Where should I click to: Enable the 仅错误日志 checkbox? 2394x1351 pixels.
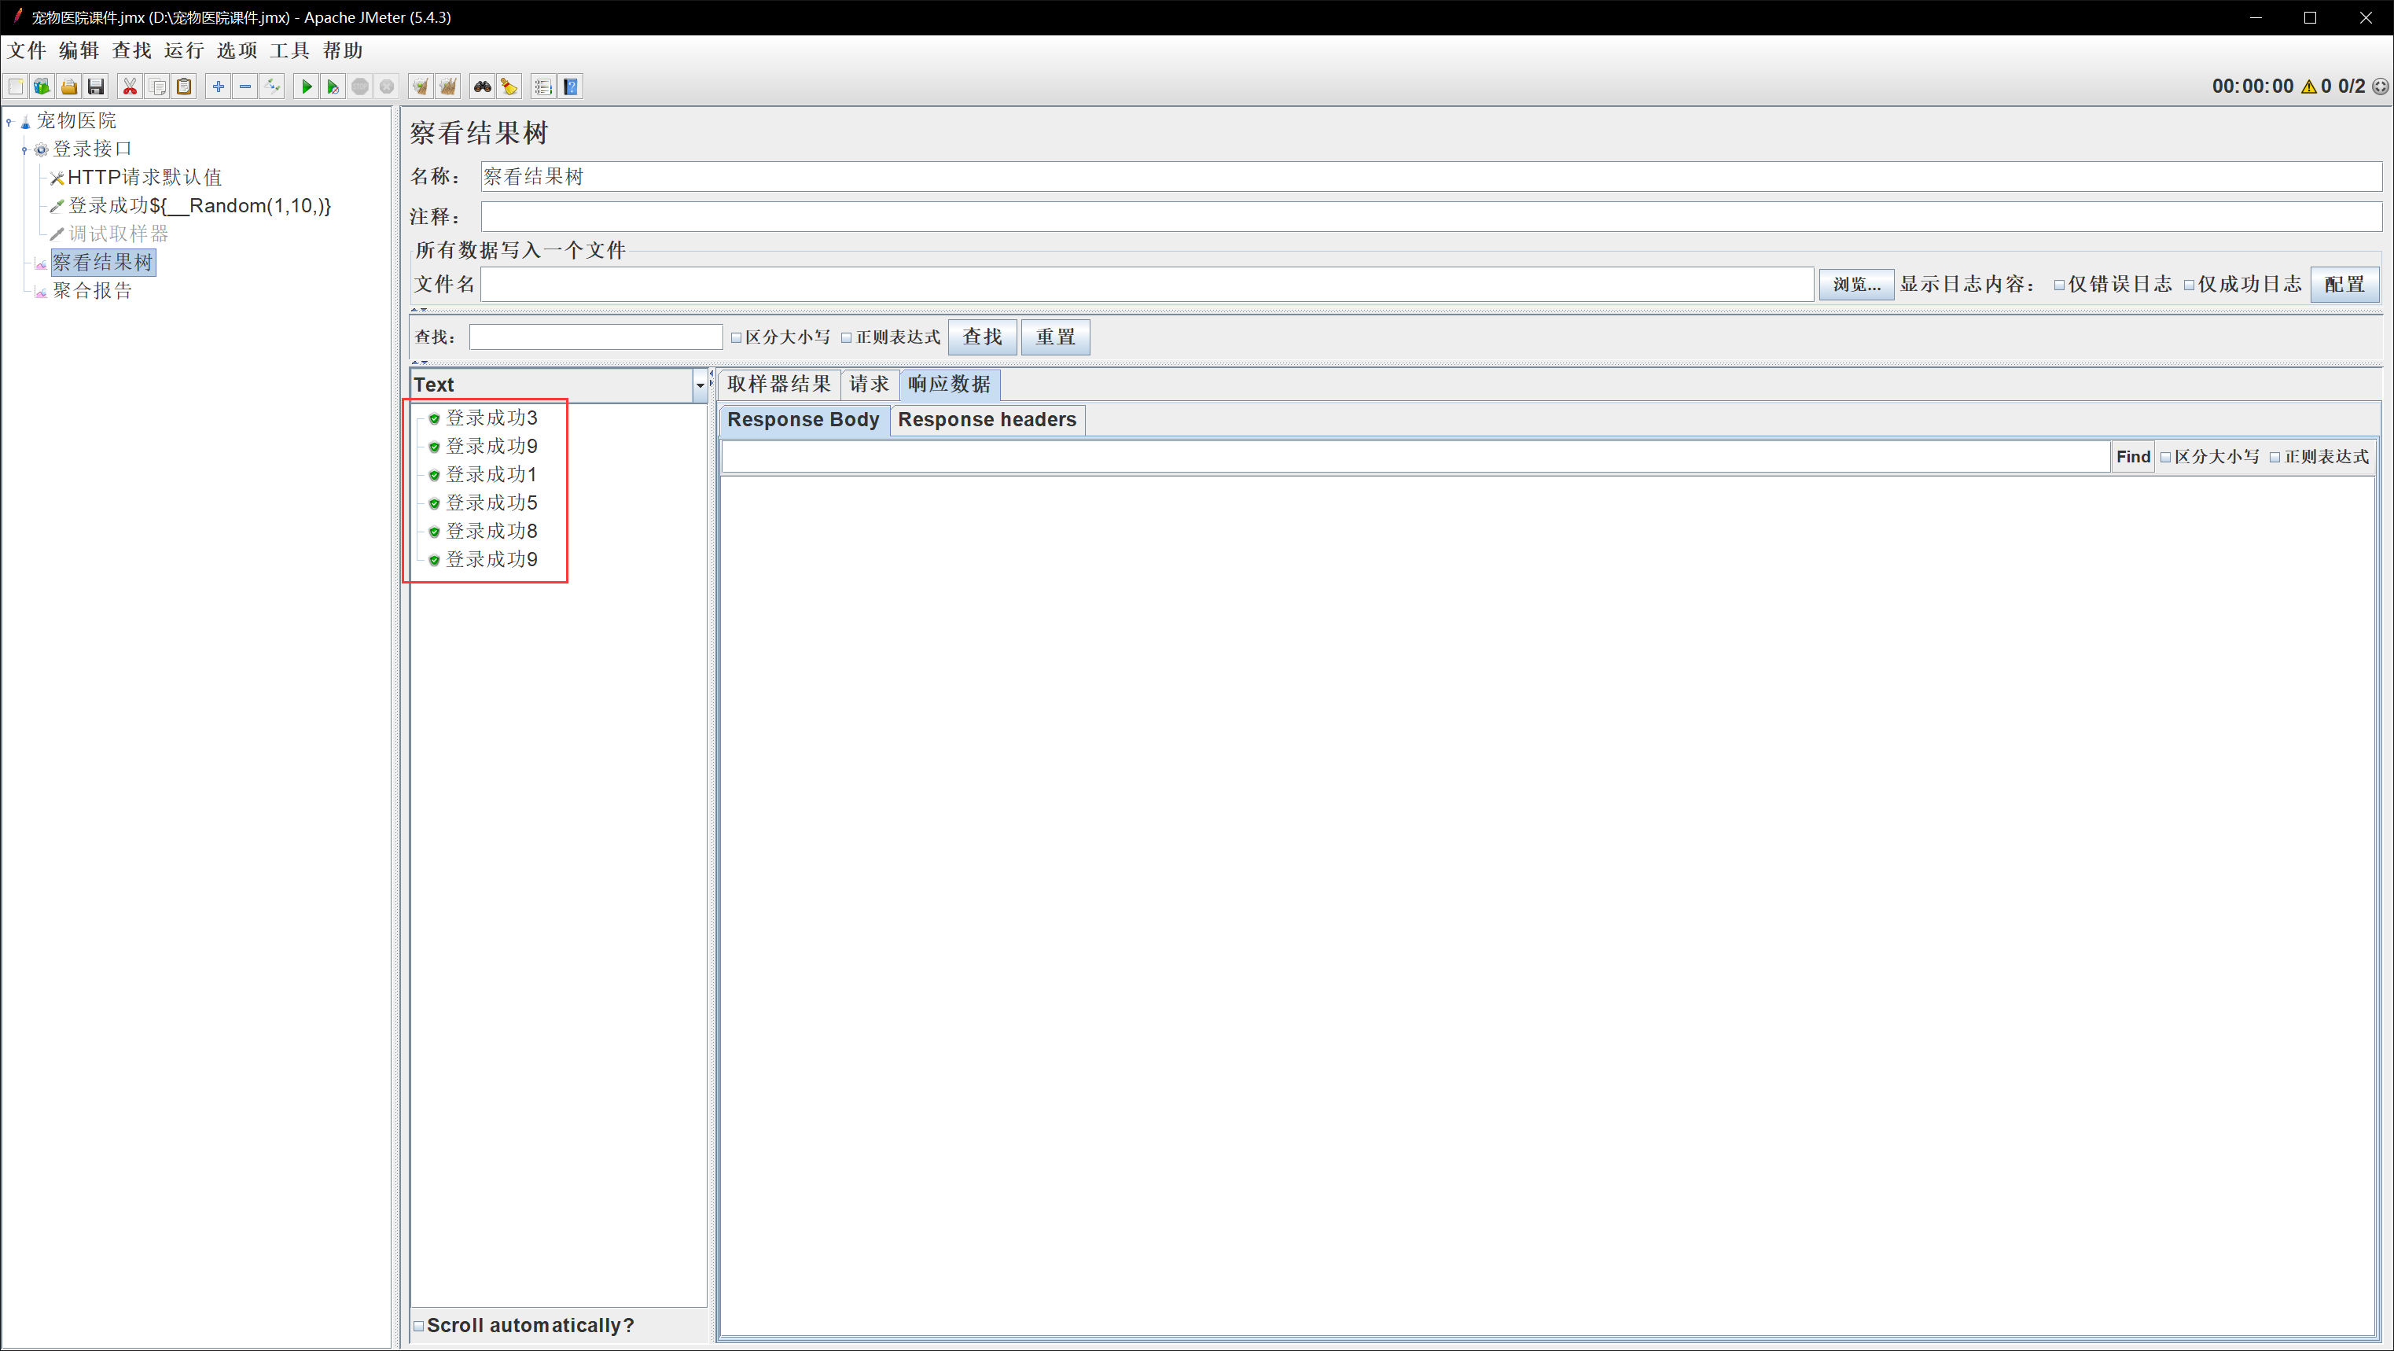point(2059,285)
